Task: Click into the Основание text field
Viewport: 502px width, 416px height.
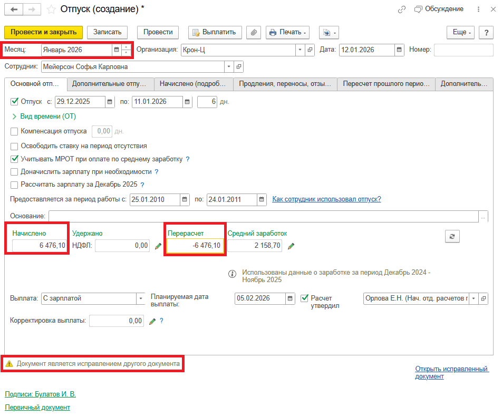Action: coord(264,216)
